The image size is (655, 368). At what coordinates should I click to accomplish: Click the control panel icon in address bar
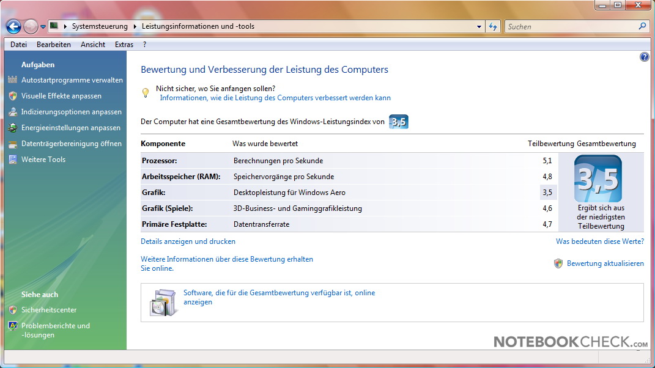click(x=54, y=26)
